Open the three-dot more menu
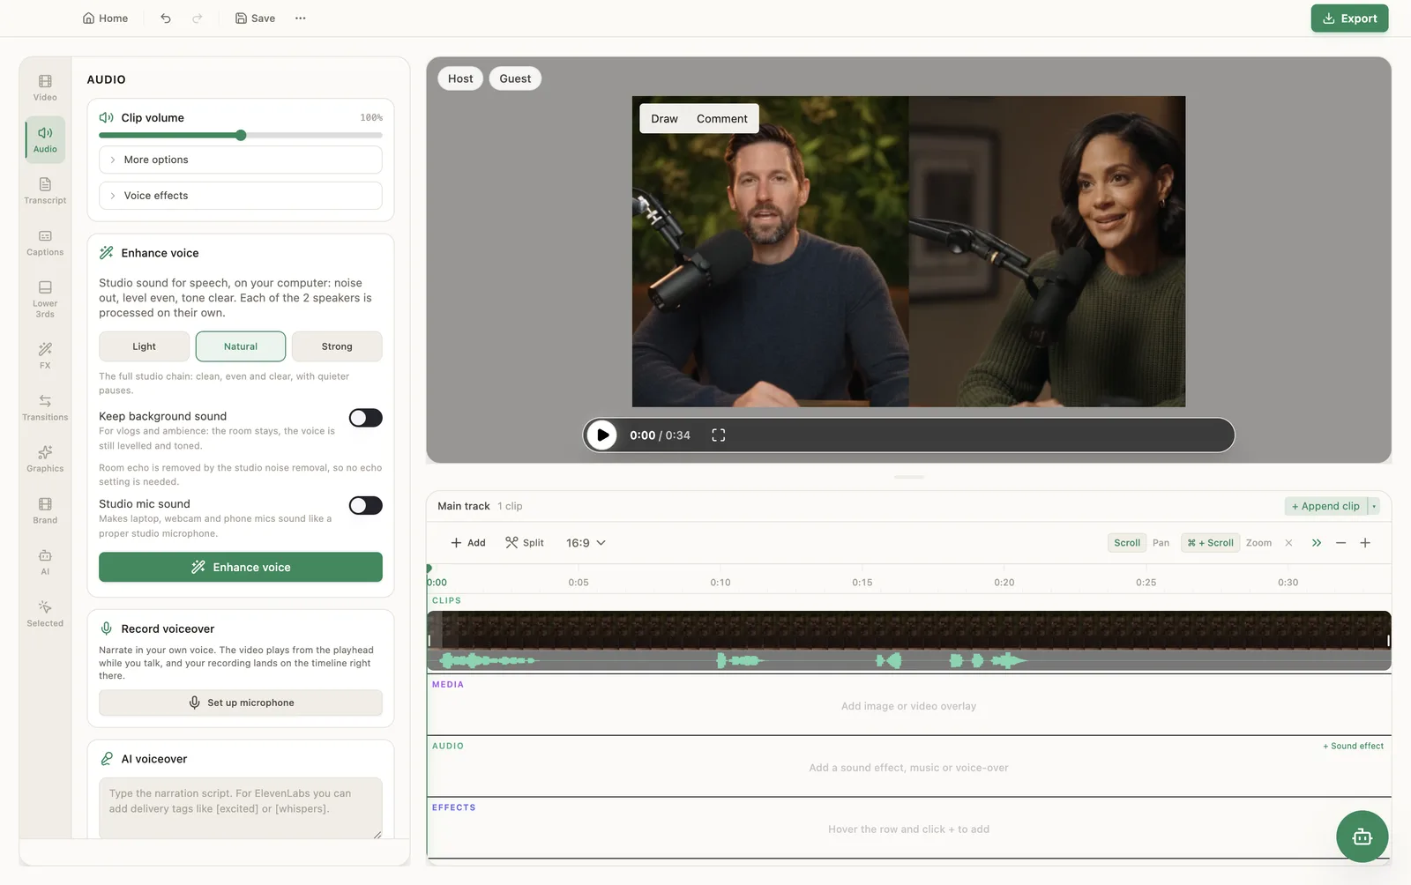 tap(301, 18)
